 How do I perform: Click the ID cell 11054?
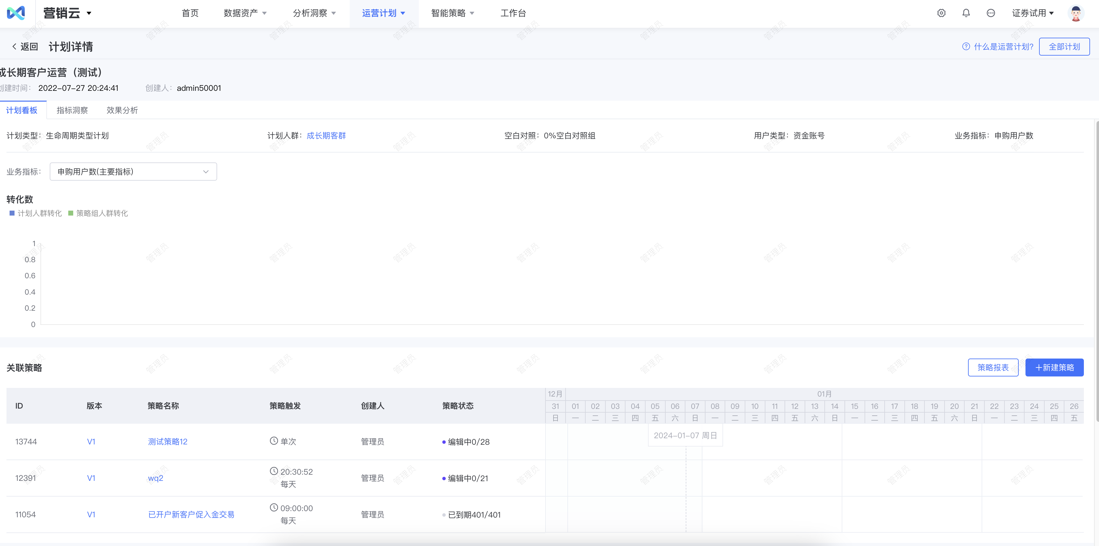point(26,514)
